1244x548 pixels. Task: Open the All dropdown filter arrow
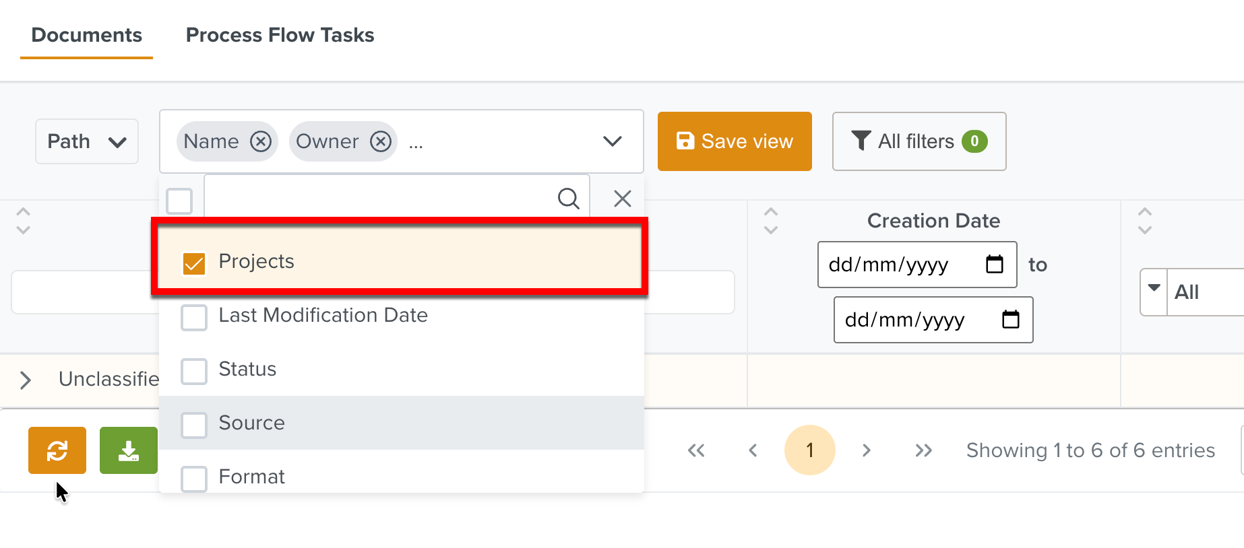(1154, 289)
